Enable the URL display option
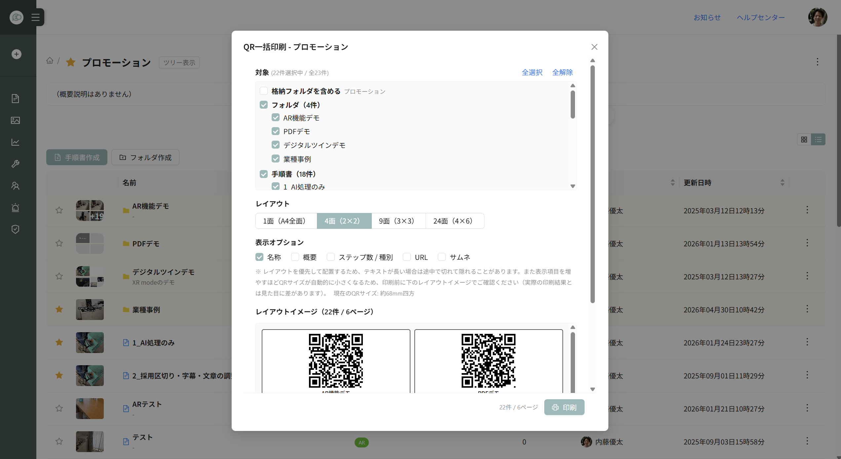This screenshot has width=841, height=459. [x=407, y=257]
